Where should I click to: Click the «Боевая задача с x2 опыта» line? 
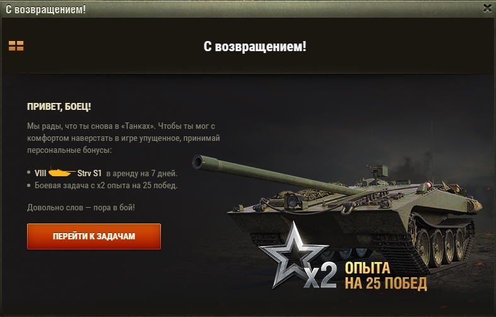coord(106,185)
